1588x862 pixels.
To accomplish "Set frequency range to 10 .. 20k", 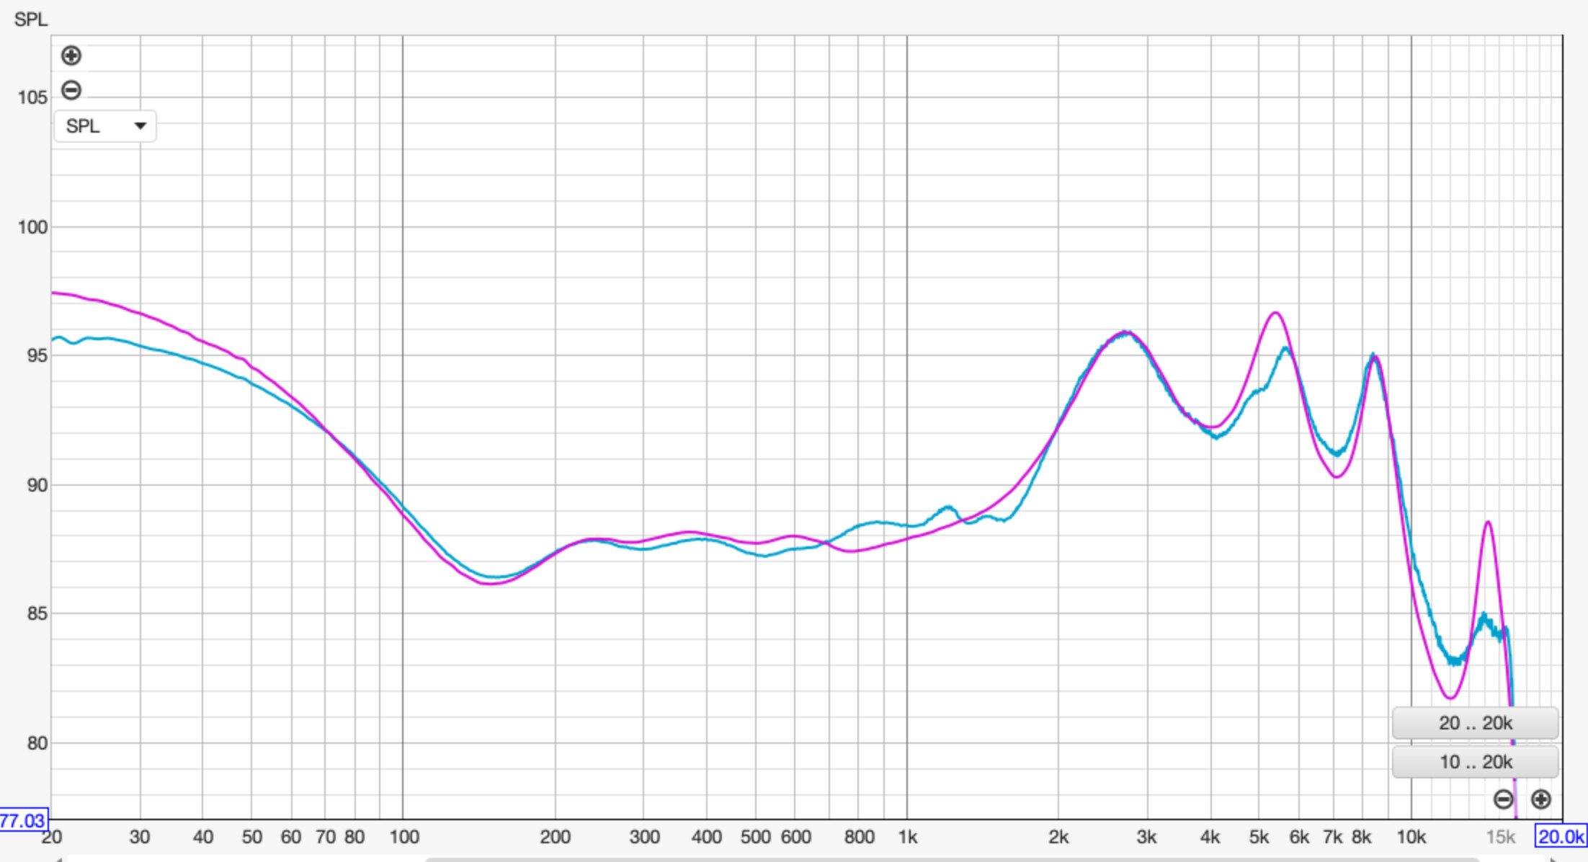I will pyautogui.click(x=1475, y=762).
